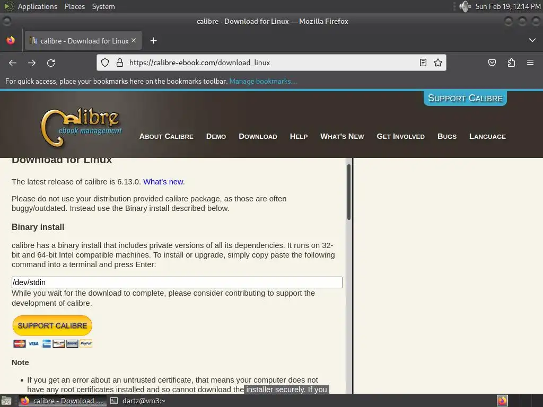Open the Places menu
This screenshot has width=543, height=407.
click(x=75, y=6)
